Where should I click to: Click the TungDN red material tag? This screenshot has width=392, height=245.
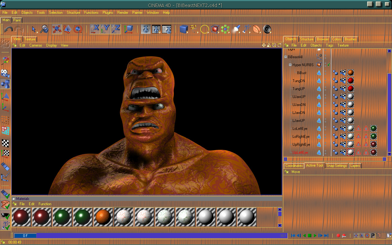[x=351, y=81]
